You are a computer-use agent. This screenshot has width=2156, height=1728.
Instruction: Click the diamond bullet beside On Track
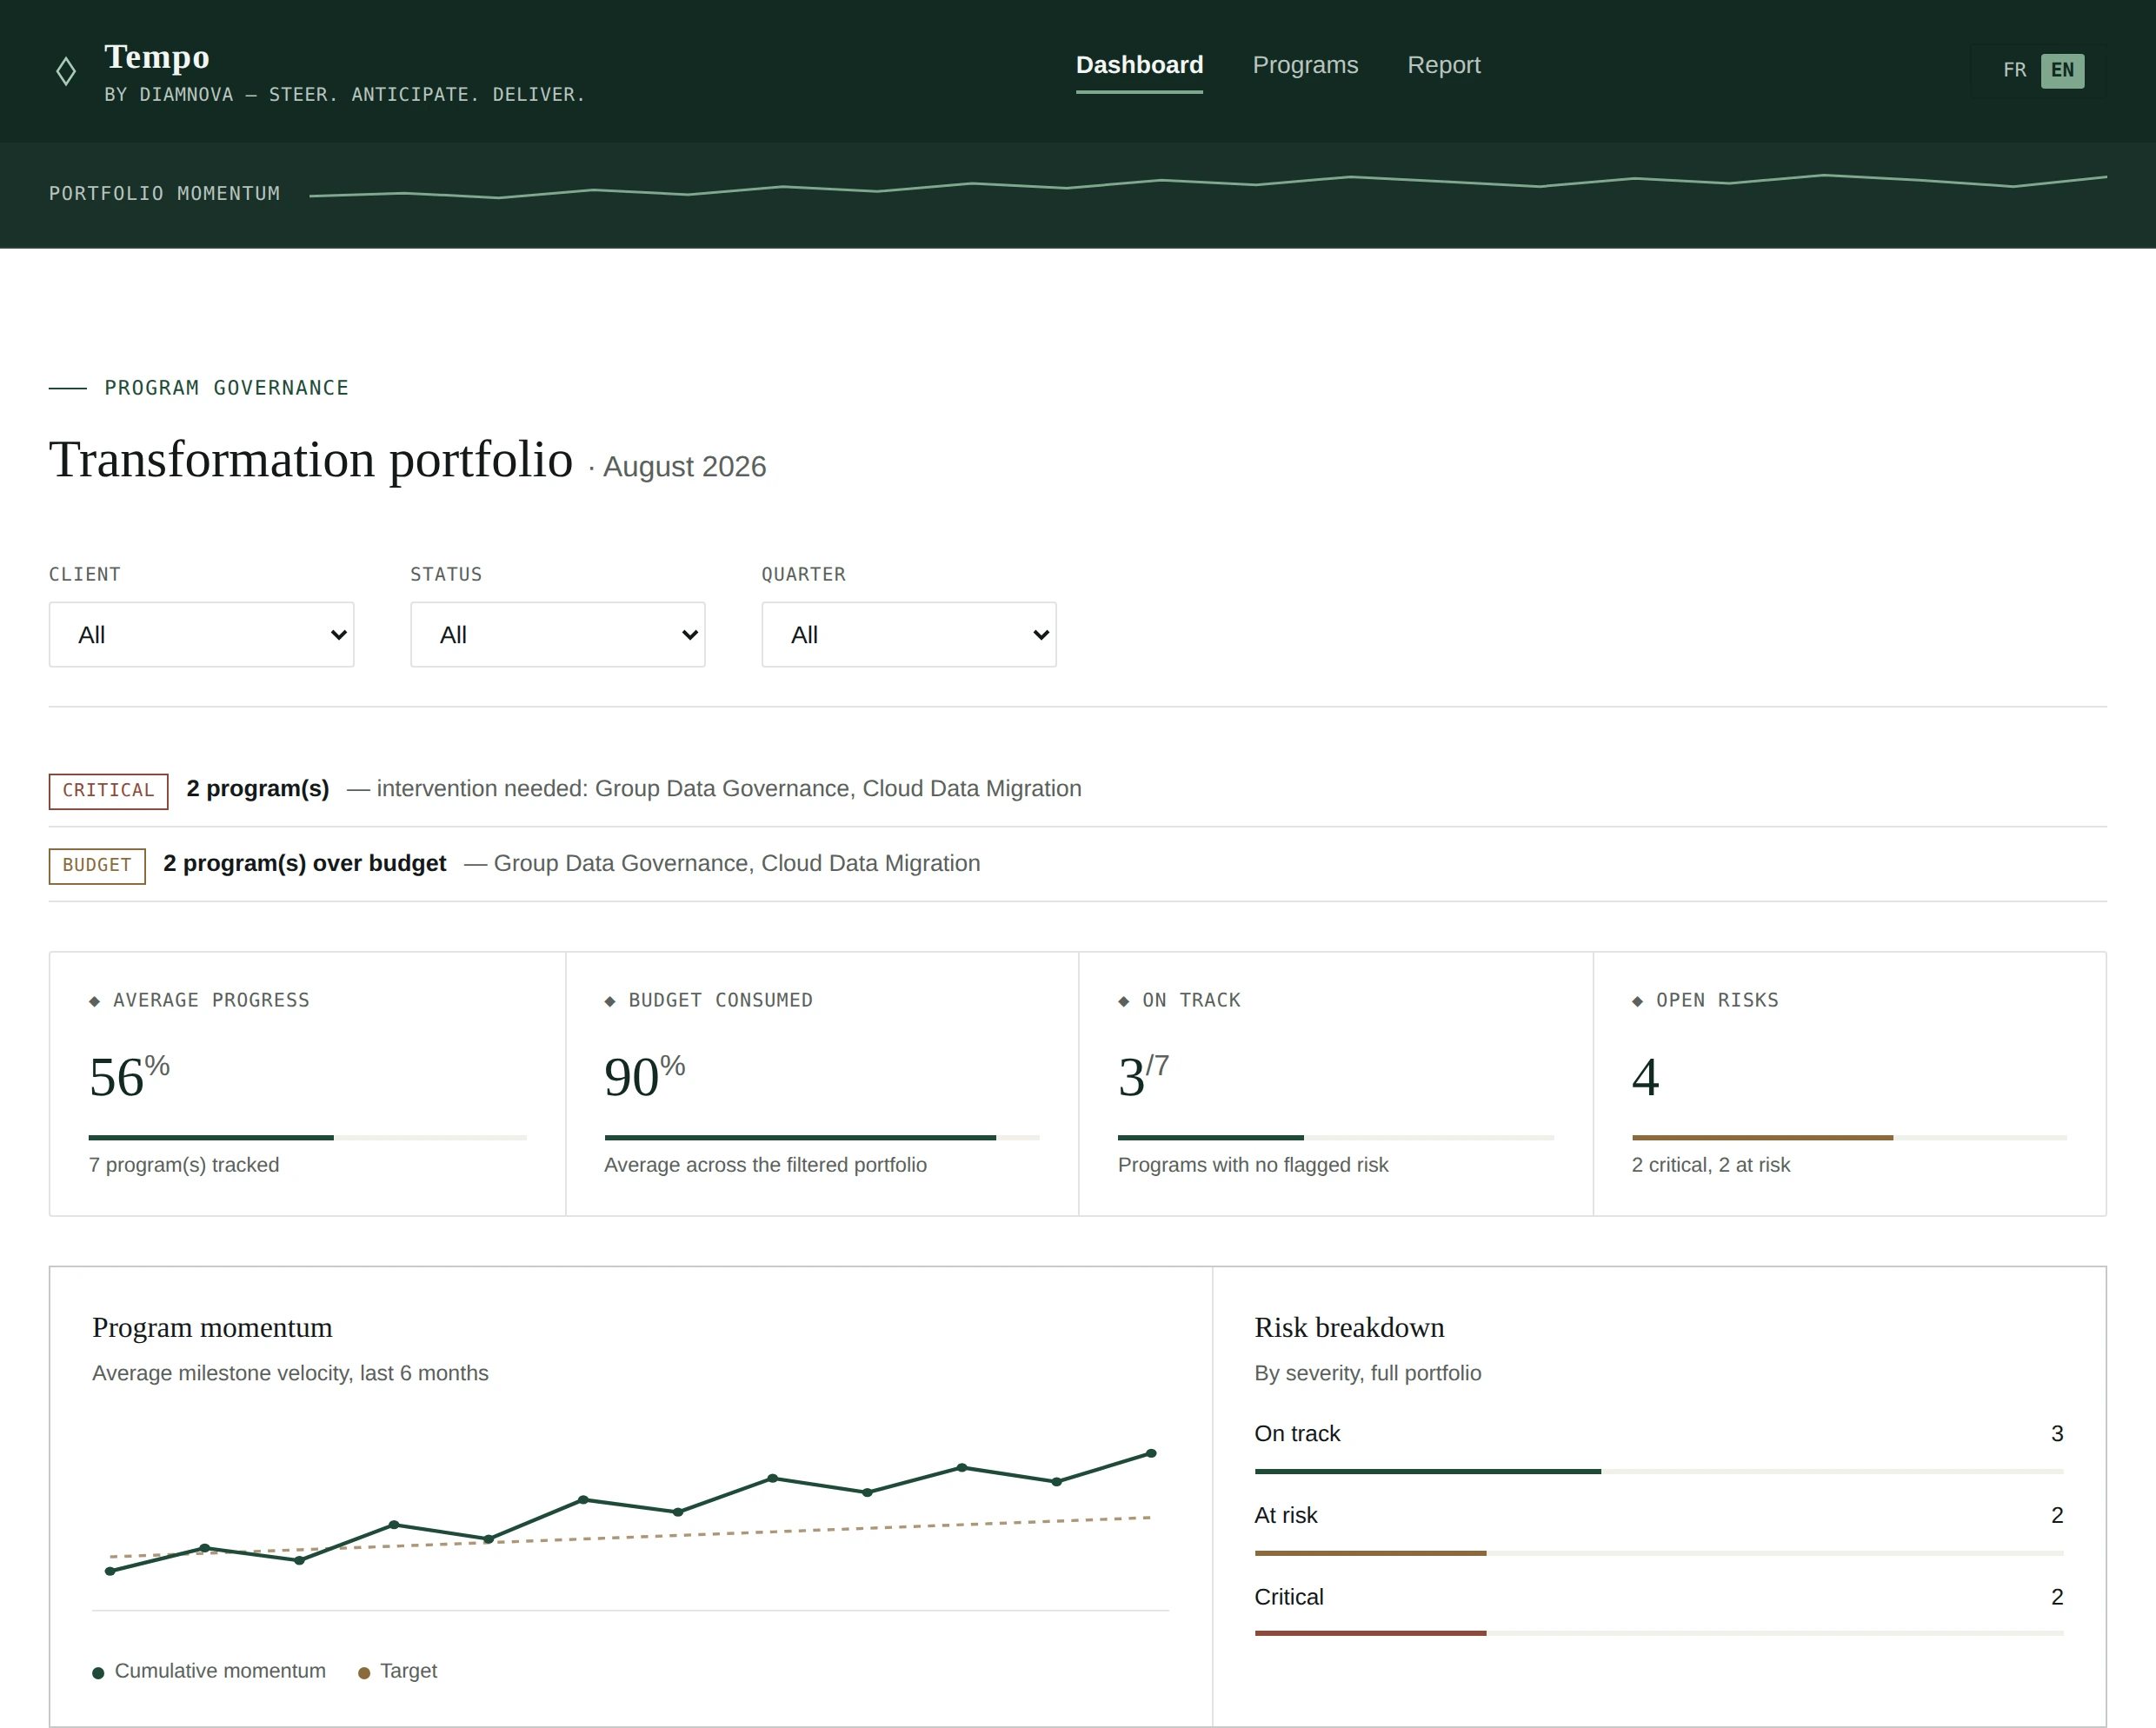pyautogui.click(x=1124, y=1001)
